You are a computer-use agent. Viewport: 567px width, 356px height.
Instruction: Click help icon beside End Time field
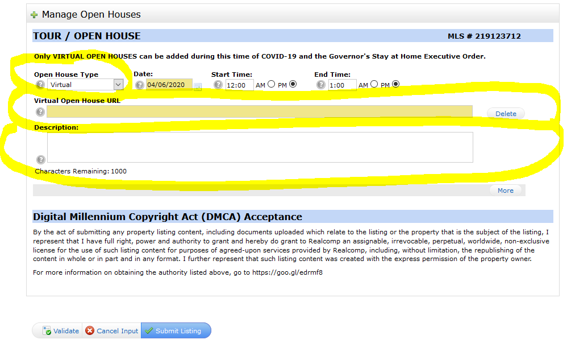point(321,85)
